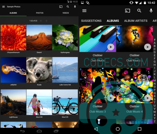This screenshot has width=157, height=134.
Task: Click 'Clubber' artist under Club Music 3 artwork
Action: tap(98, 106)
